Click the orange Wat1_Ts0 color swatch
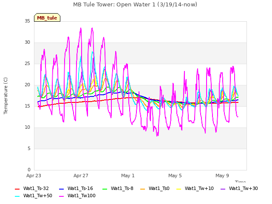Screen dimensions: 272x204 coord(143,189)
